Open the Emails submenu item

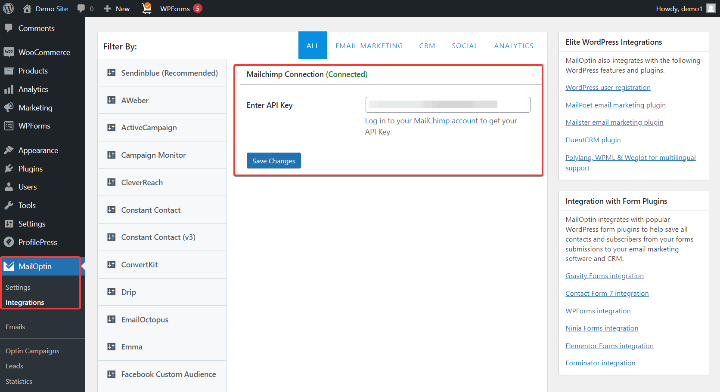16,327
